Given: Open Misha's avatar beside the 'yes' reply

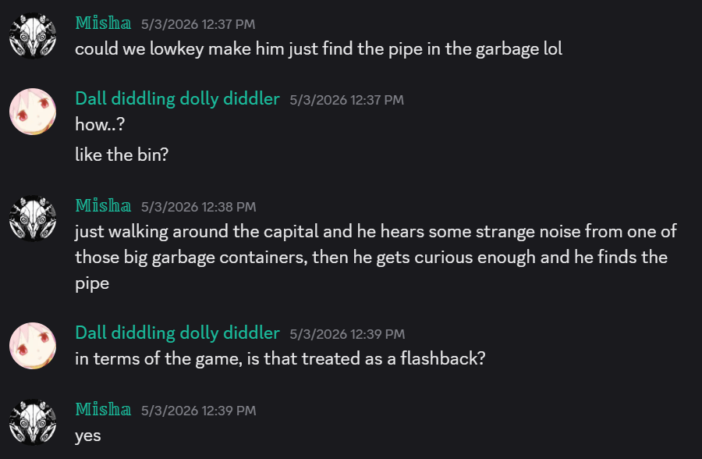Looking at the screenshot, I should coord(33,422).
